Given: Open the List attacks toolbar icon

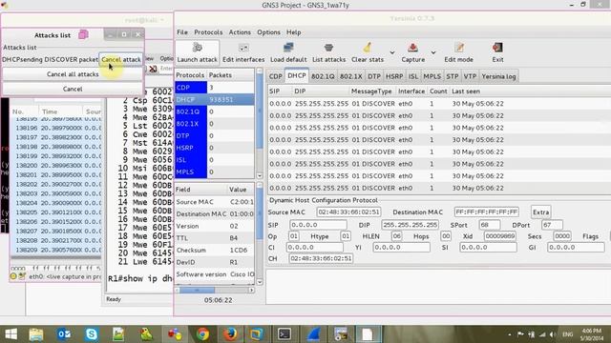Looking at the screenshot, I should click(x=328, y=52).
